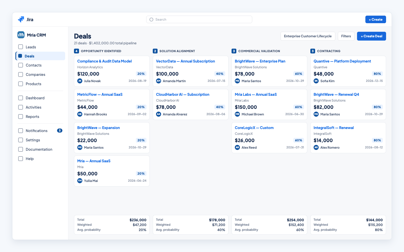Open BrightWave — Renewal Q4 deal
This screenshot has height=252, width=404.
pyautogui.click(x=336, y=94)
